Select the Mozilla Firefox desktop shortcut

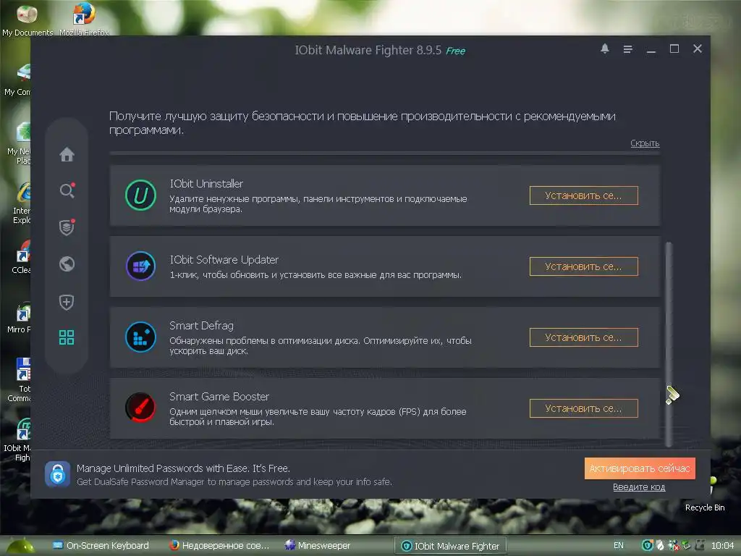tap(84, 19)
